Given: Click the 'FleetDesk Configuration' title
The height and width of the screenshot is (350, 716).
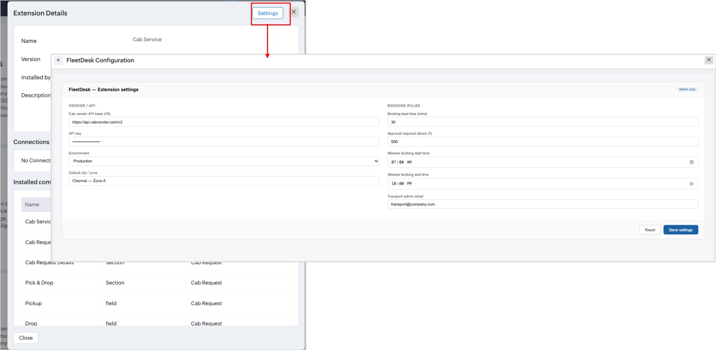Looking at the screenshot, I should point(100,60).
